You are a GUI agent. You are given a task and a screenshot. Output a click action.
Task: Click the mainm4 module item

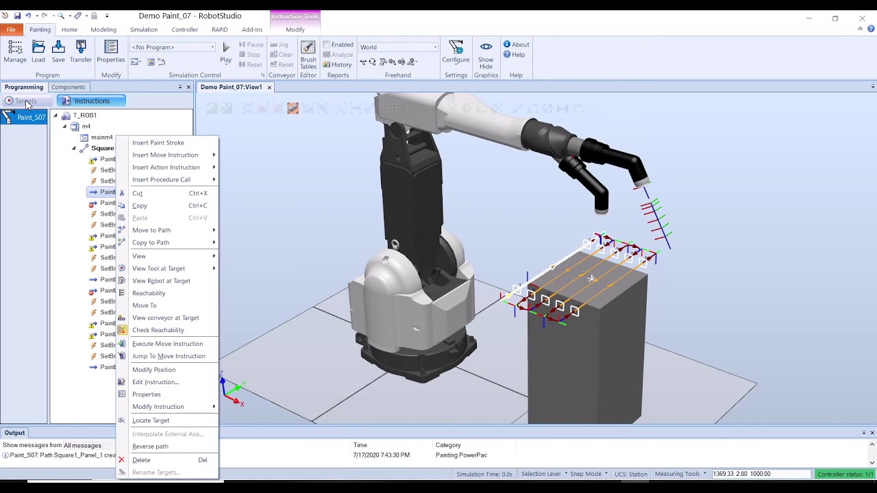97,138
